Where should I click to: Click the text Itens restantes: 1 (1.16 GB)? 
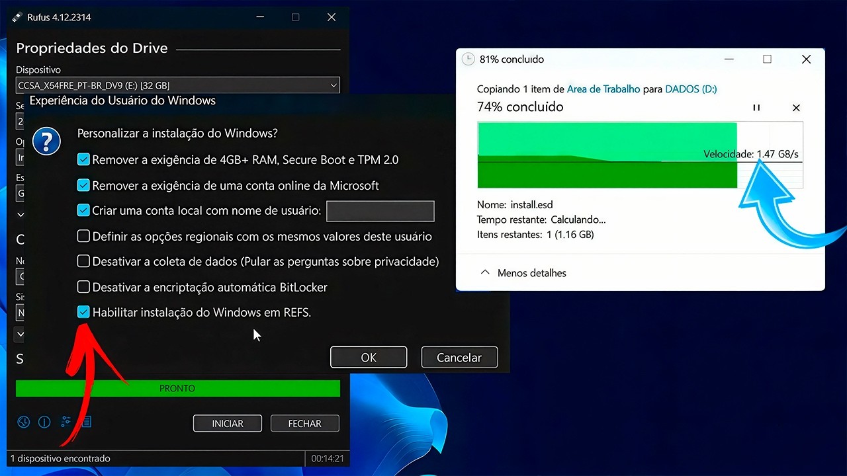point(535,234)
